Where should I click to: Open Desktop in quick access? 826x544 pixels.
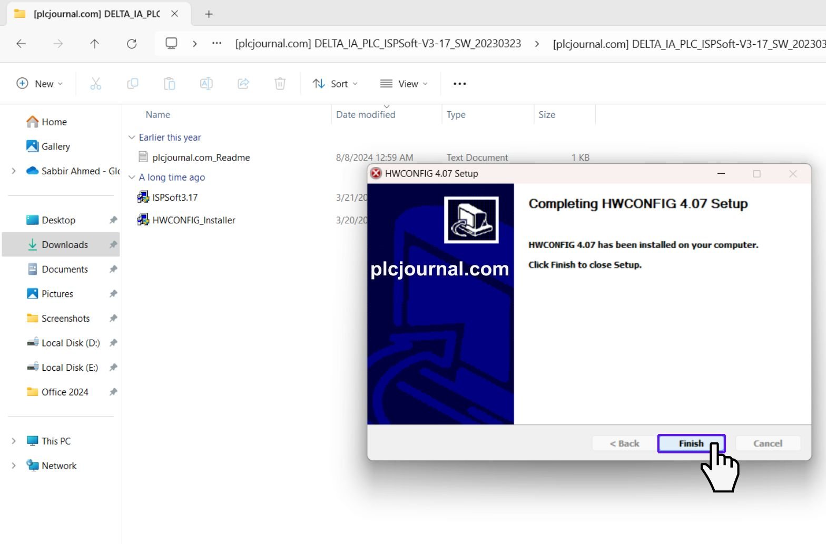(x=58, y=220)
